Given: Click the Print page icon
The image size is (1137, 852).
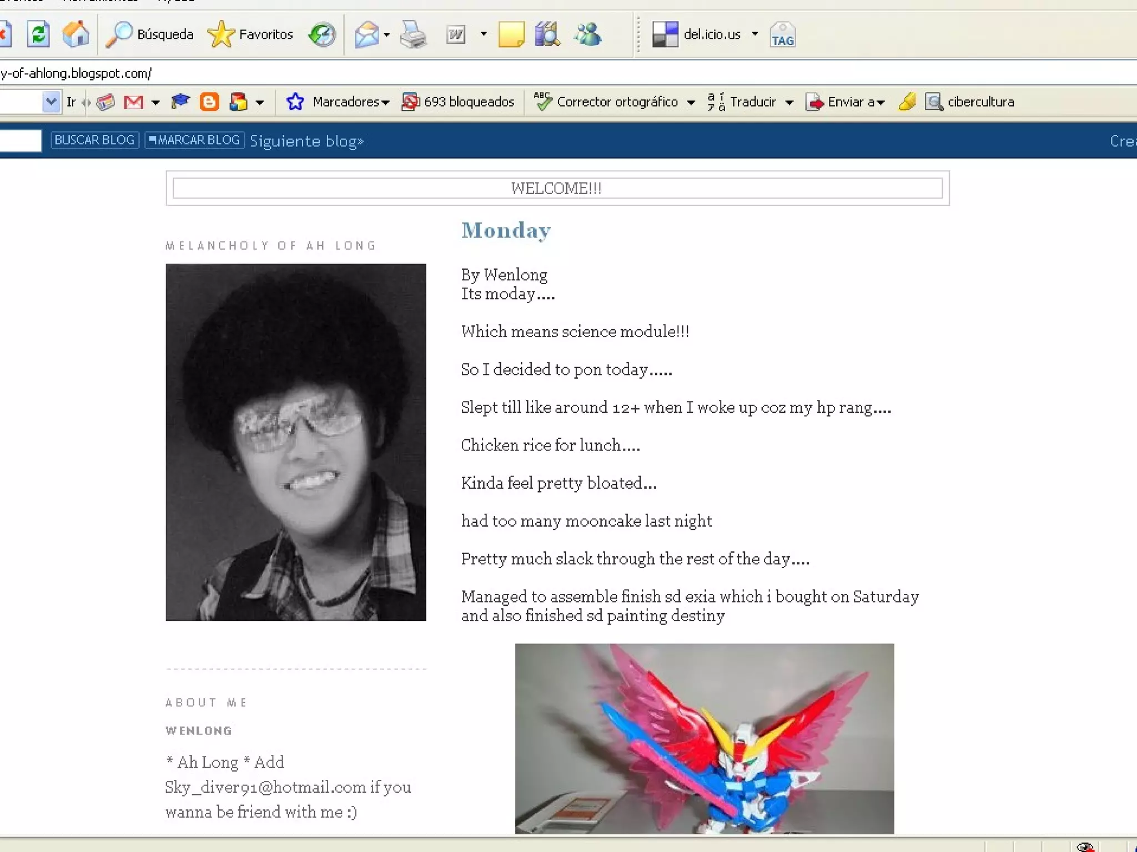Looking at the screenshot, I should tap(413, 34).
